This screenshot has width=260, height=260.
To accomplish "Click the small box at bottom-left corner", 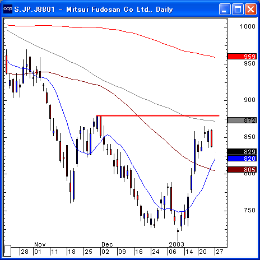I will pyautogui.click(x=7, y=251).
